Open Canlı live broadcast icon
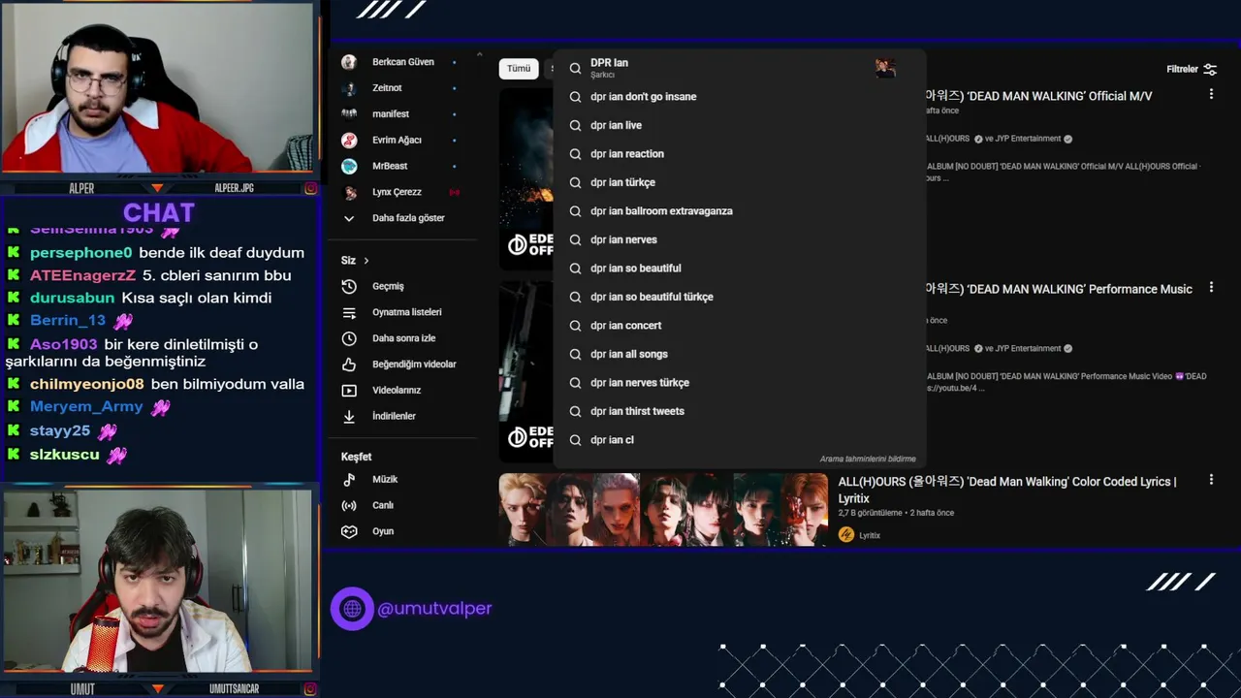 (x=349, y=505)
